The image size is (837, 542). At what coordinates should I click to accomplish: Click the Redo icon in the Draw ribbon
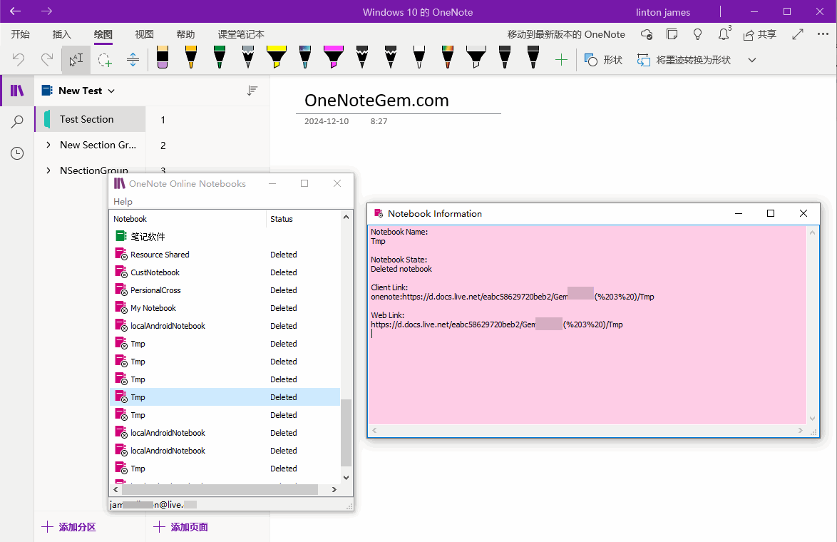pos(47,59)
